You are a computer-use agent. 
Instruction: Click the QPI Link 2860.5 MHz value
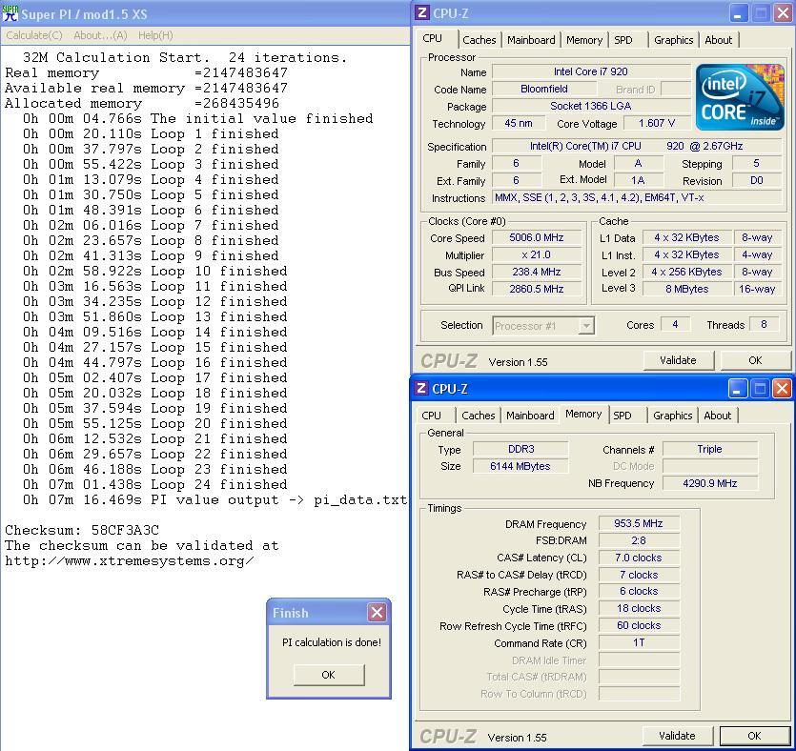pyautogui.click(x=537, y=289)
